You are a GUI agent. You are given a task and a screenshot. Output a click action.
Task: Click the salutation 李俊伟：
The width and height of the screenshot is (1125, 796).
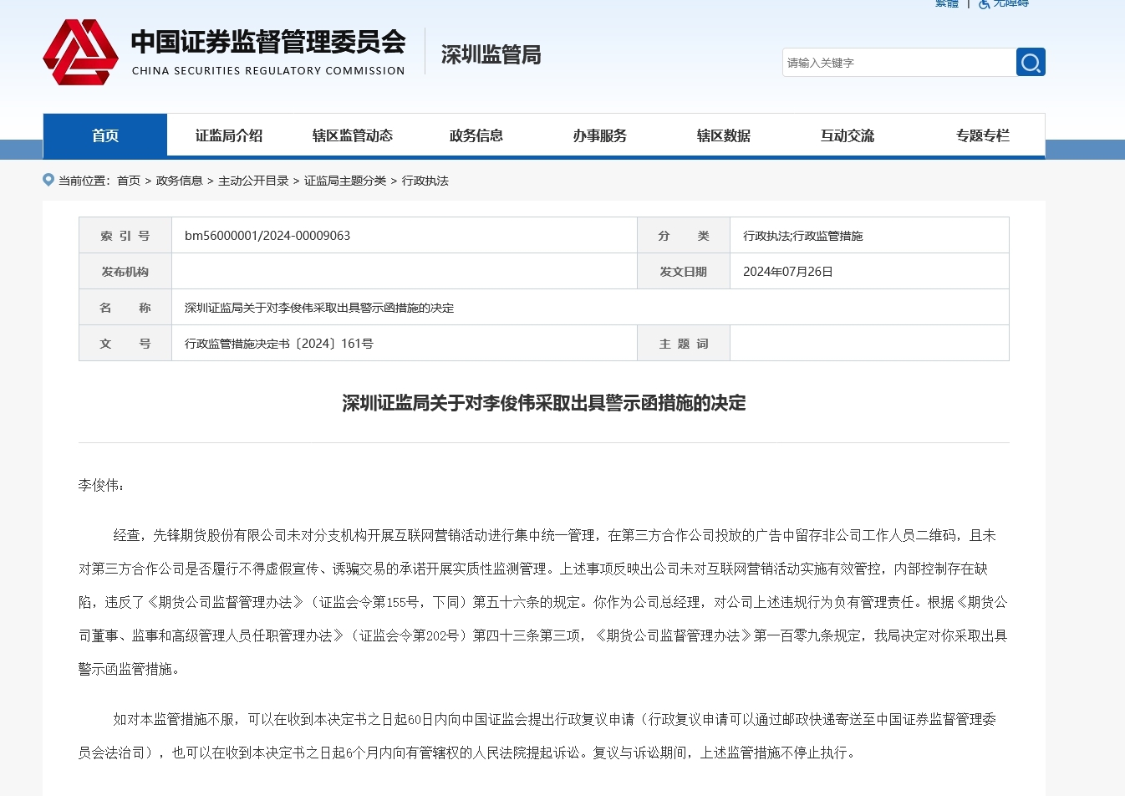pos(102,485)
